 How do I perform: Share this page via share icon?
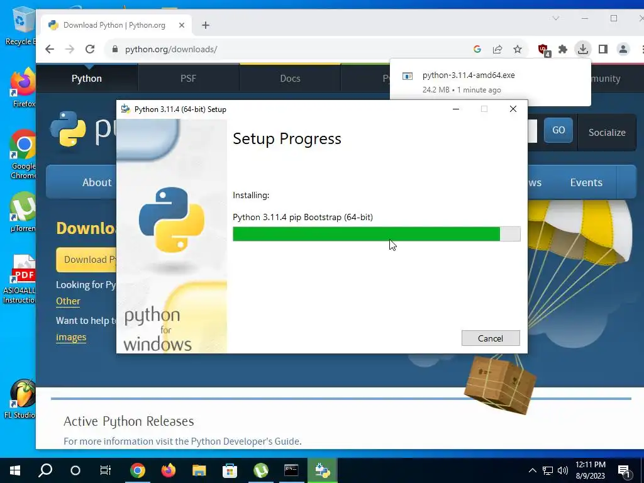[497, 49]
